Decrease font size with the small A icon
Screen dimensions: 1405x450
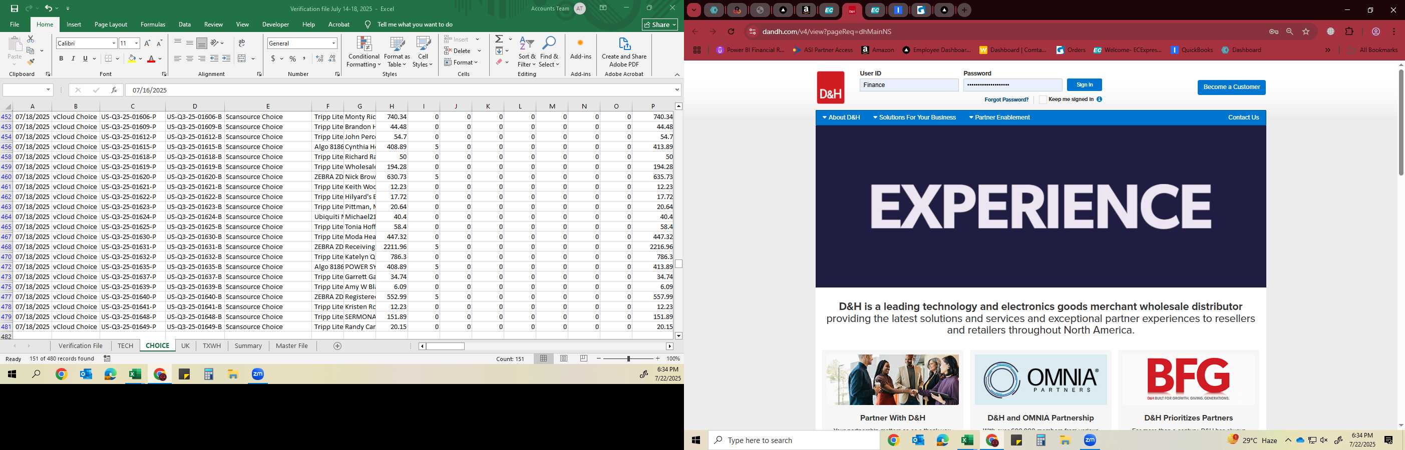click(x=159, y=43)
